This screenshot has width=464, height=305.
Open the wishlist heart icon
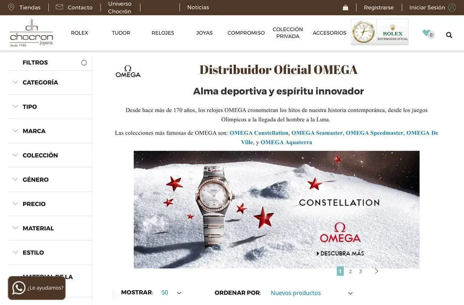[427, 33]
